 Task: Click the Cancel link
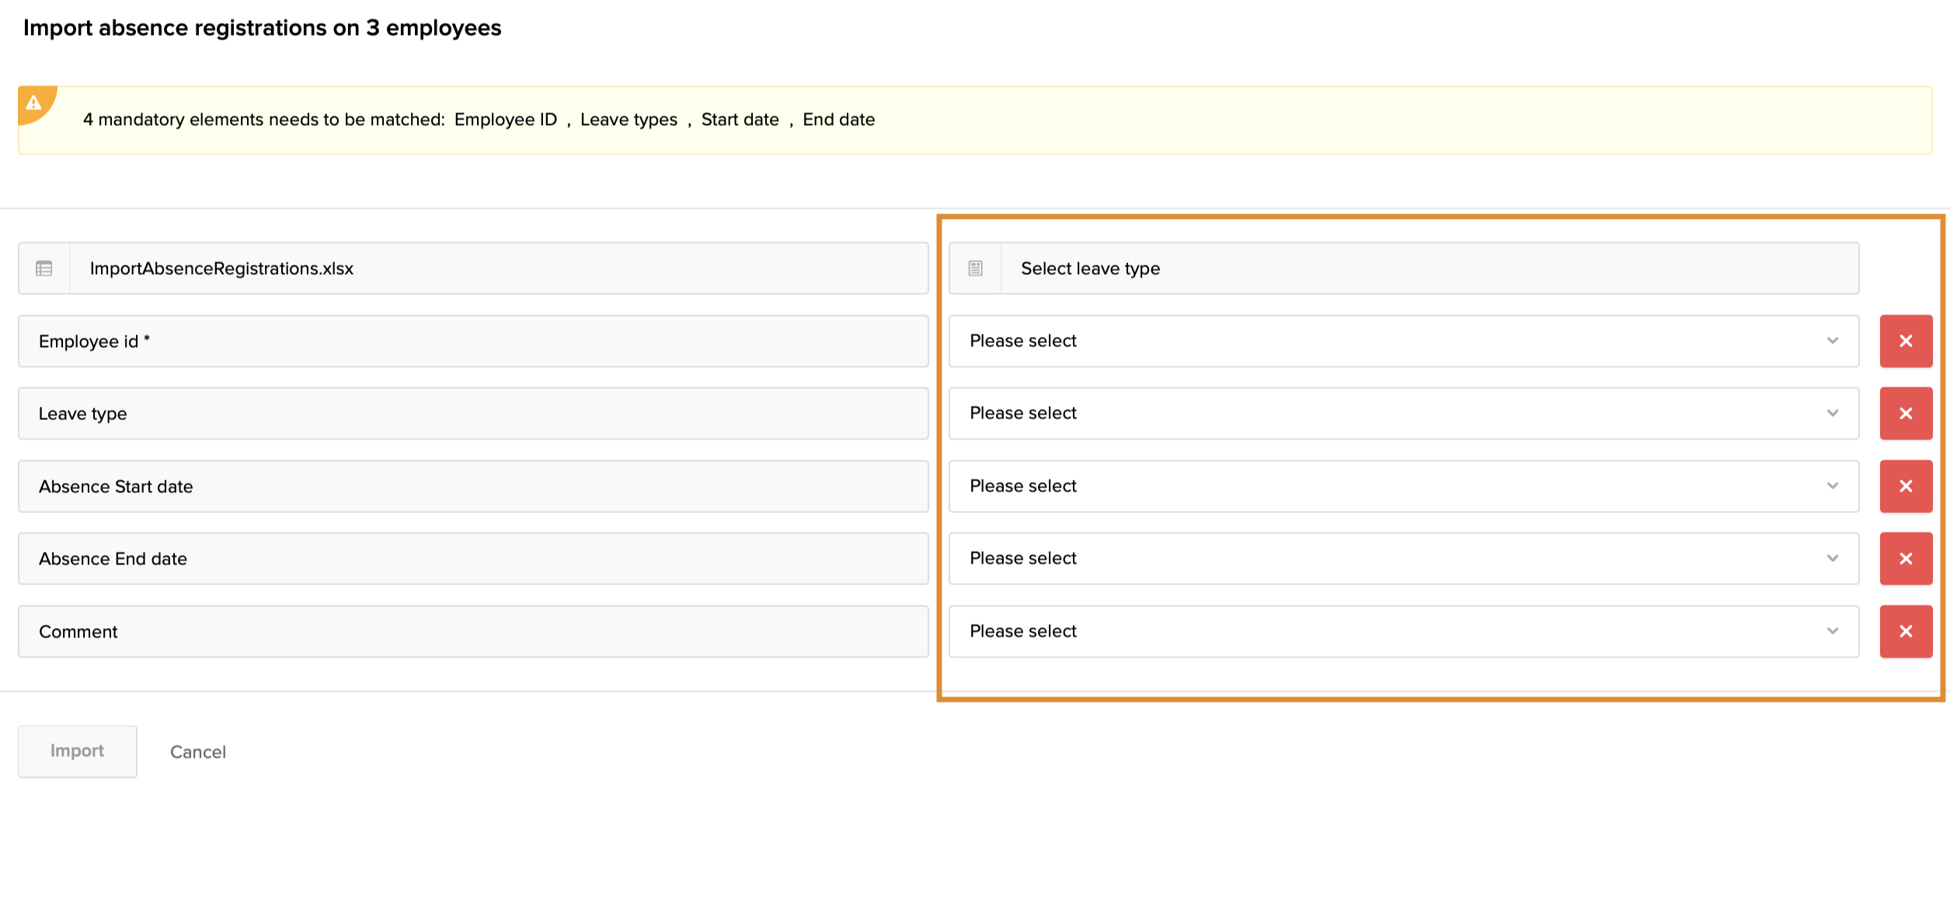coord(198,751)
